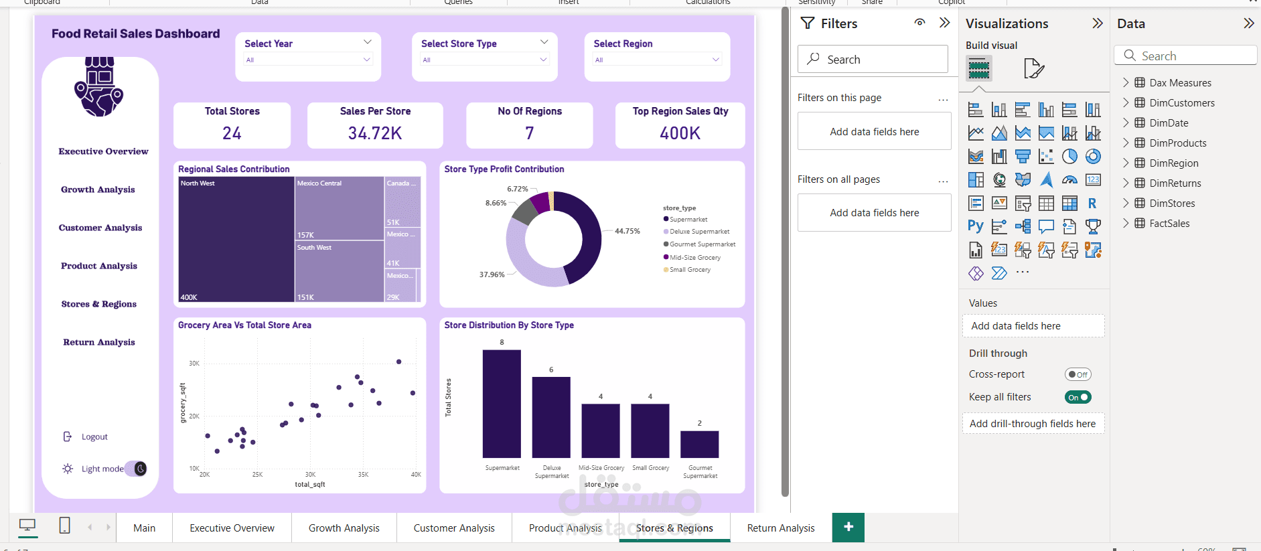
Task: Select the Matrix visual
Action: [1069, 203]
